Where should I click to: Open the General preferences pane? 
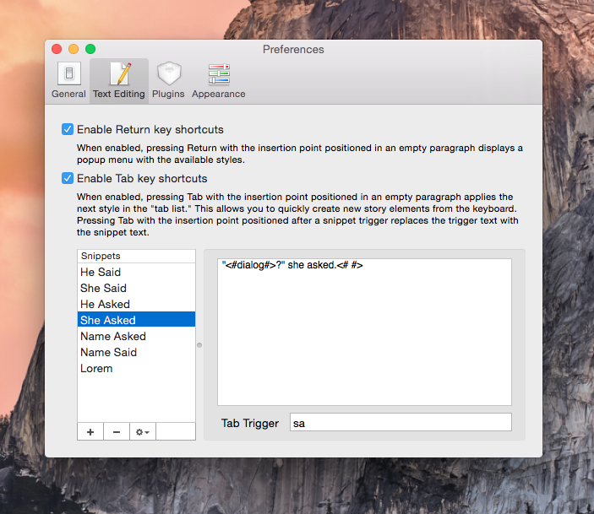[68, 80]
